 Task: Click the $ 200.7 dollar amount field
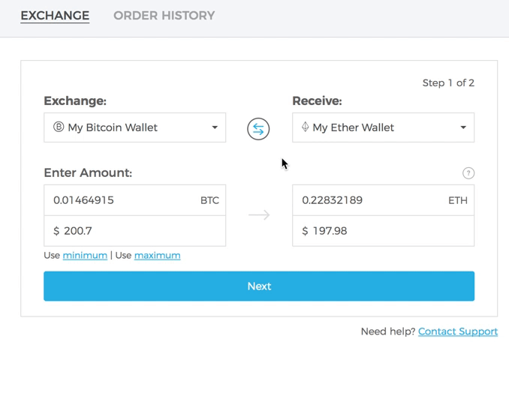134,231
